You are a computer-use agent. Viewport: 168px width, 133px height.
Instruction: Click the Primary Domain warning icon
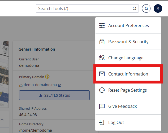point(47,77)
